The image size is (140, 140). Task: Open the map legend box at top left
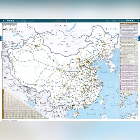pyautogui.click(x=10, y=27)
